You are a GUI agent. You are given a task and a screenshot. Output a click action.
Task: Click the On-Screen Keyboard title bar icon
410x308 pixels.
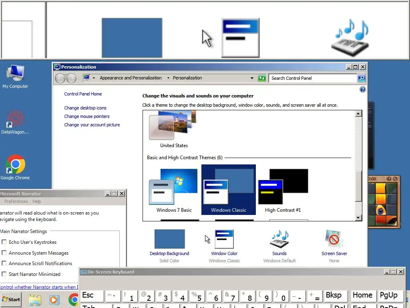[x=84, y=272]
